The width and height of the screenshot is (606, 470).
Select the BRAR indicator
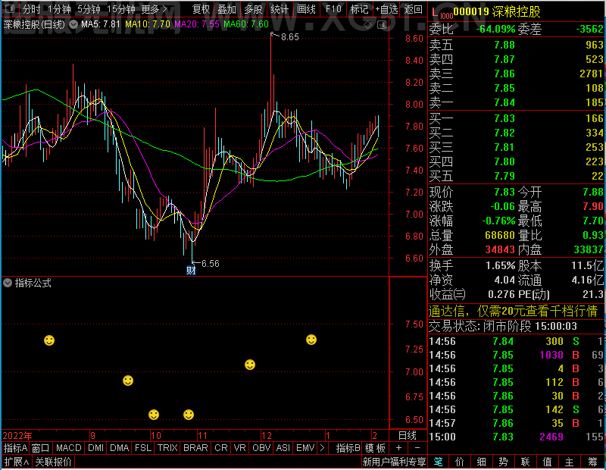(x=195, y=448)
